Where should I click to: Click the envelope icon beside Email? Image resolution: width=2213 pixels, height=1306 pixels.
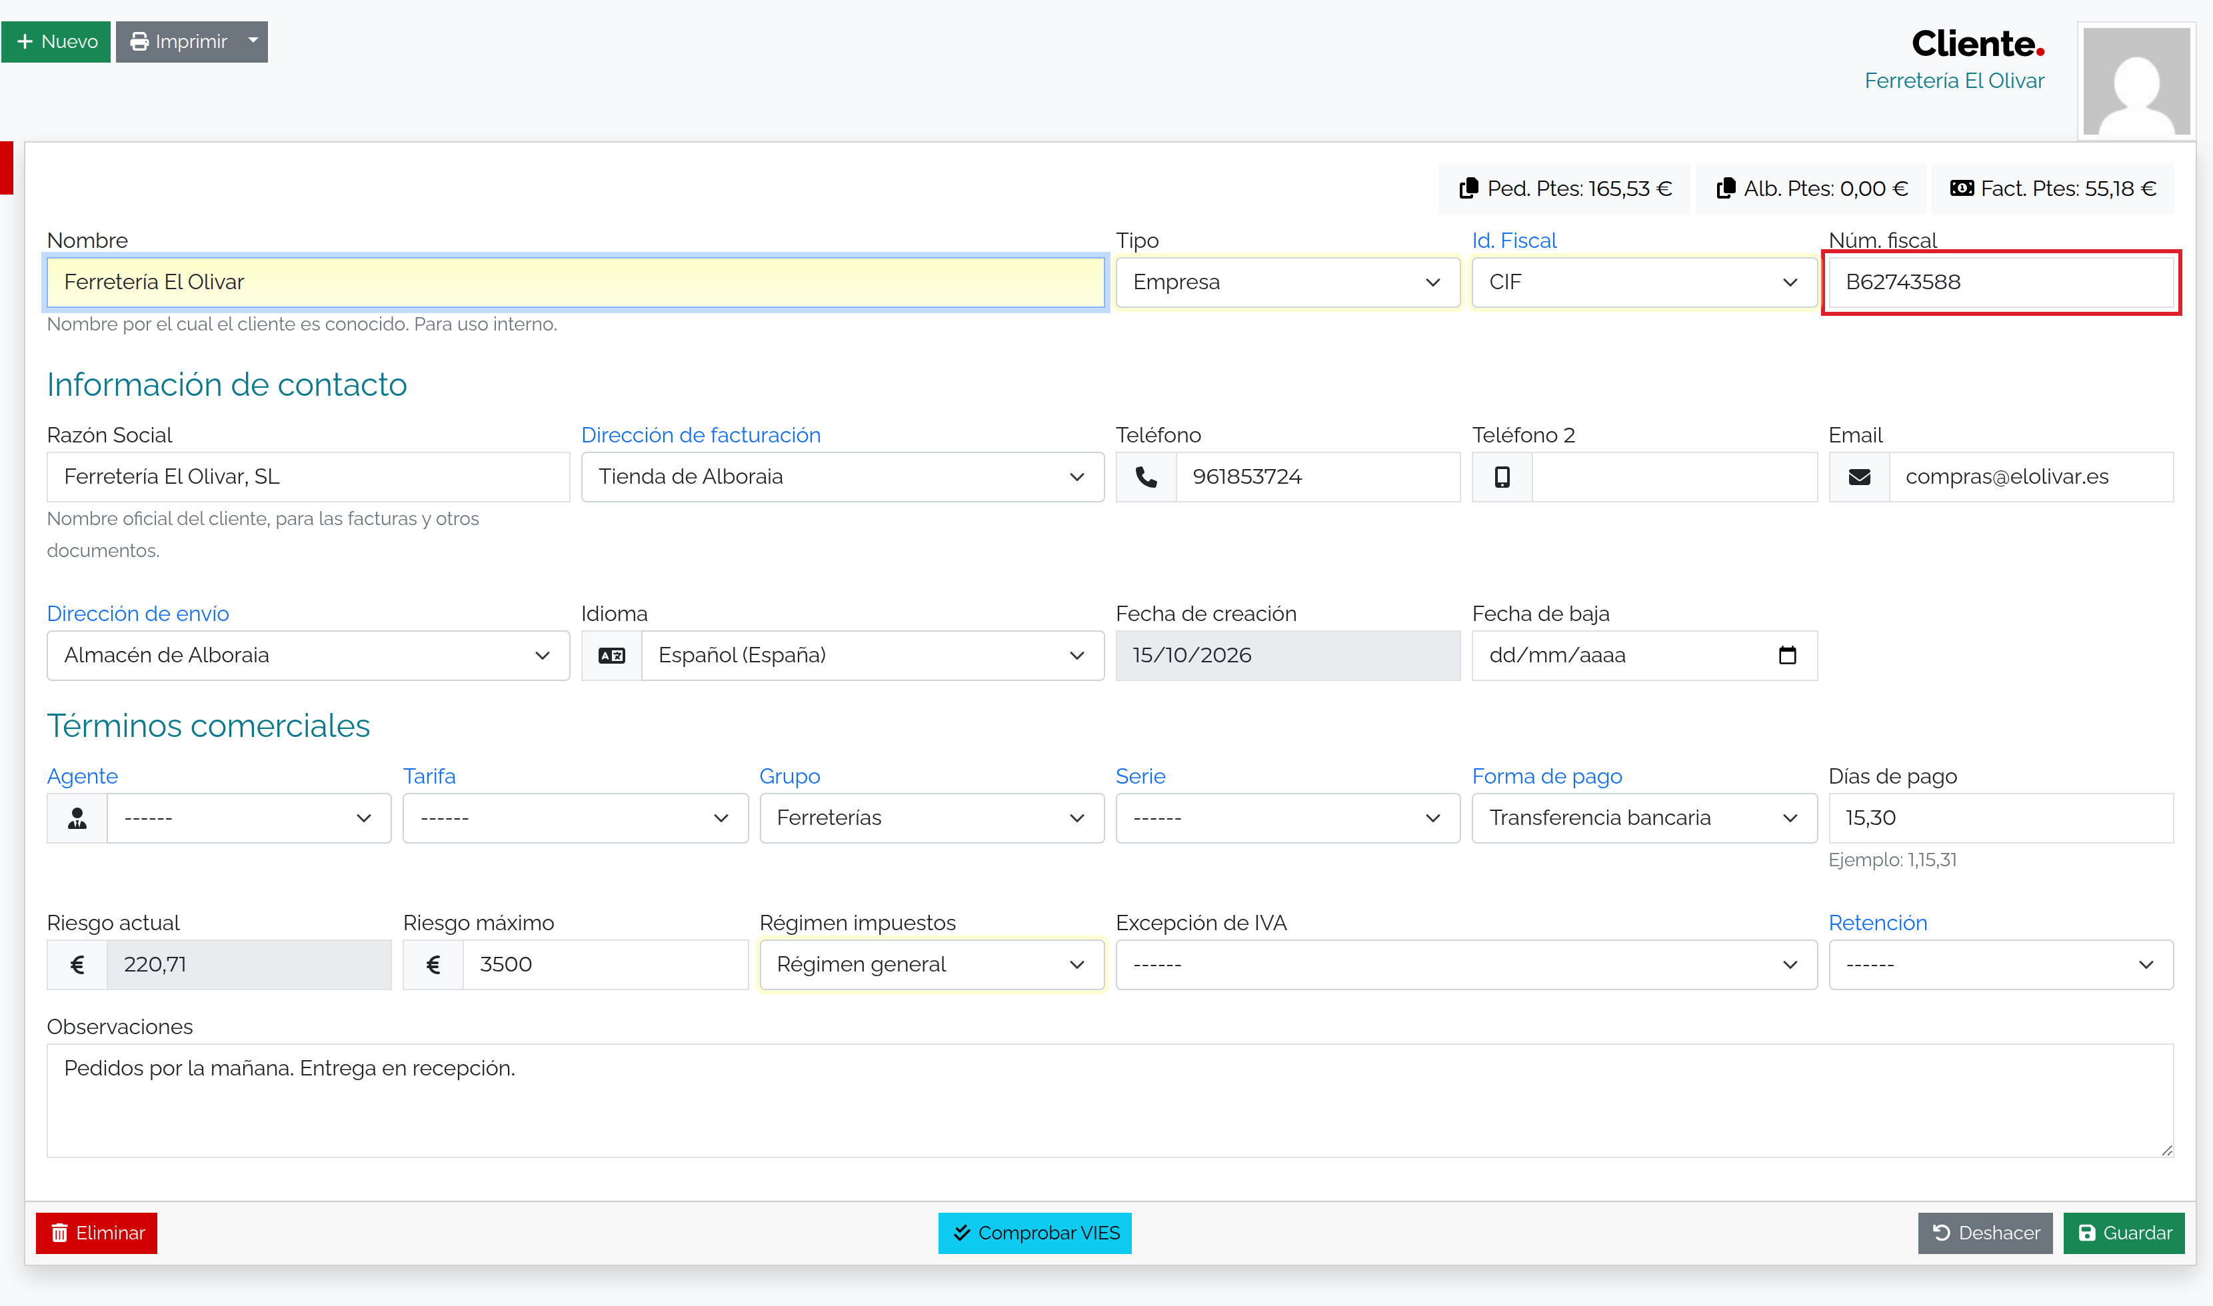1859,477
